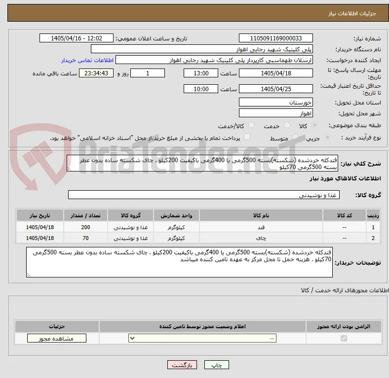This screenshot has width=389, height=378.
Task: Click the 1405/04/18 date in the قند row
Action: (40, 227)
